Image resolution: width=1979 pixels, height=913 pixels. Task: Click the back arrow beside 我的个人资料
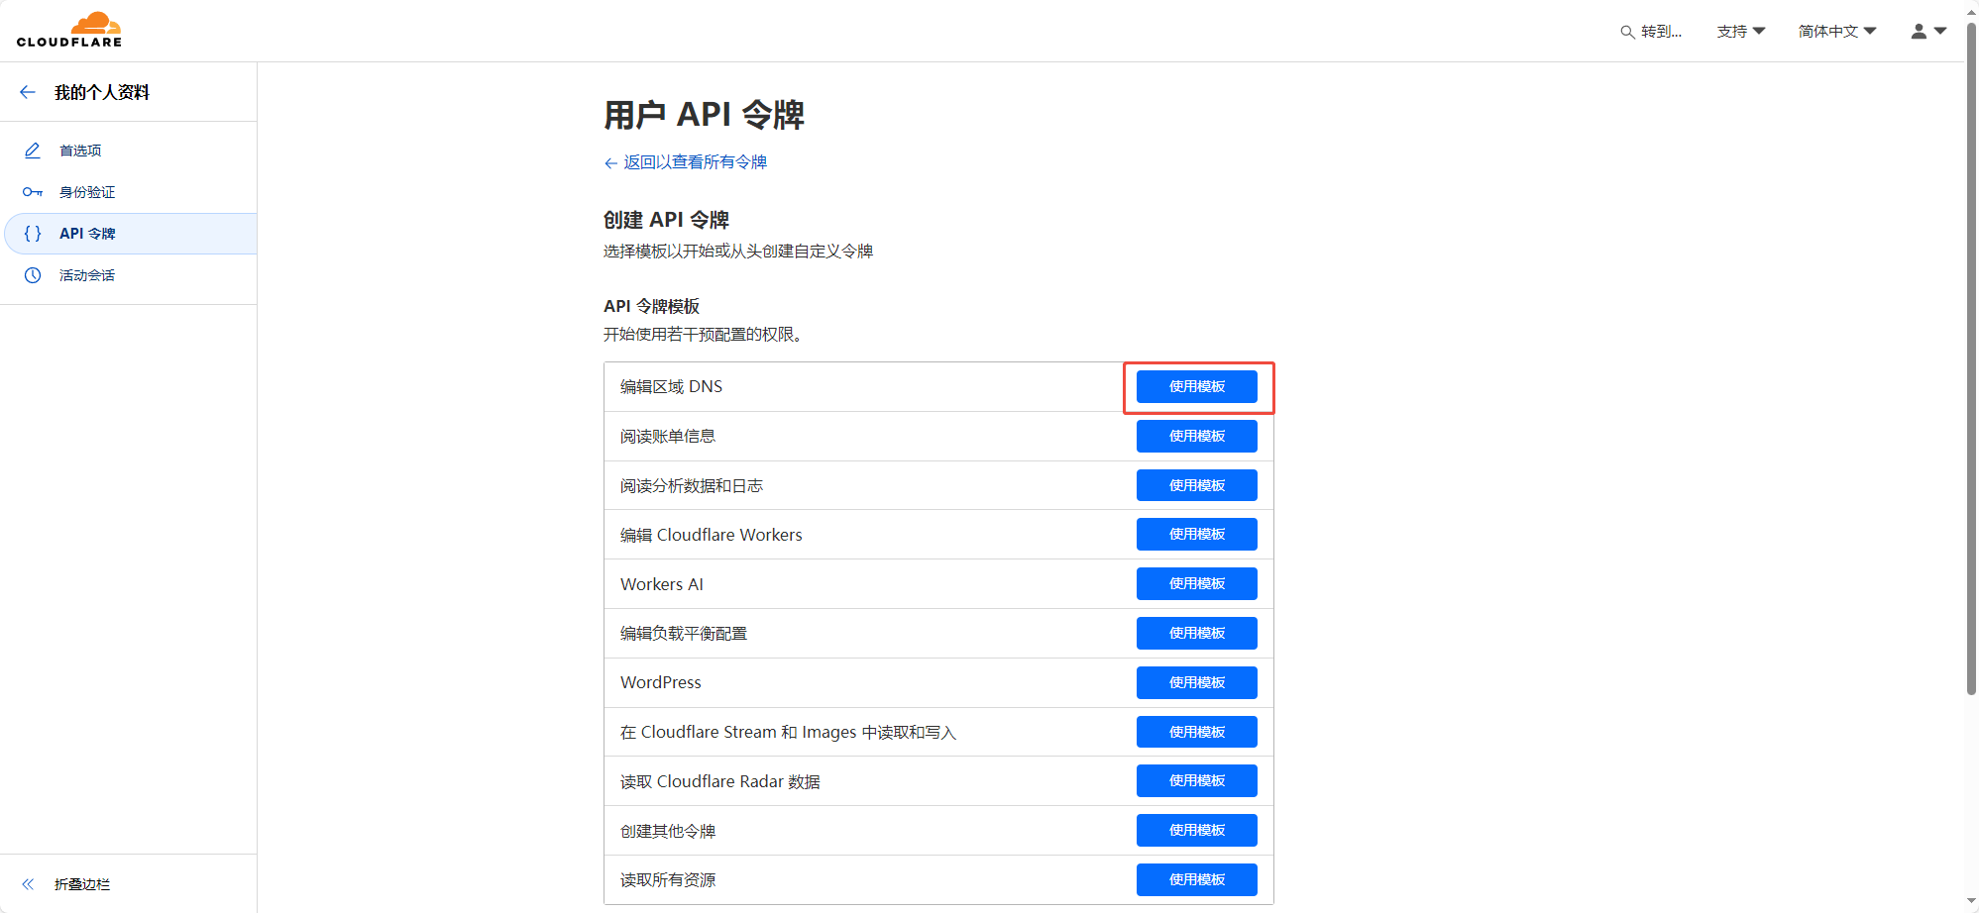click(28, 92)
